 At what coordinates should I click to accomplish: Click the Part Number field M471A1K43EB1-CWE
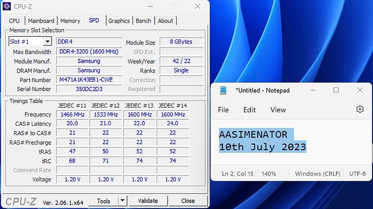89,79
